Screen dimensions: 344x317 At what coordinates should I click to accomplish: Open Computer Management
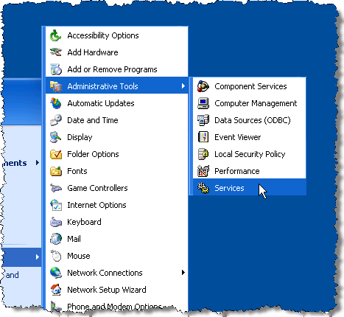(250, 103)
